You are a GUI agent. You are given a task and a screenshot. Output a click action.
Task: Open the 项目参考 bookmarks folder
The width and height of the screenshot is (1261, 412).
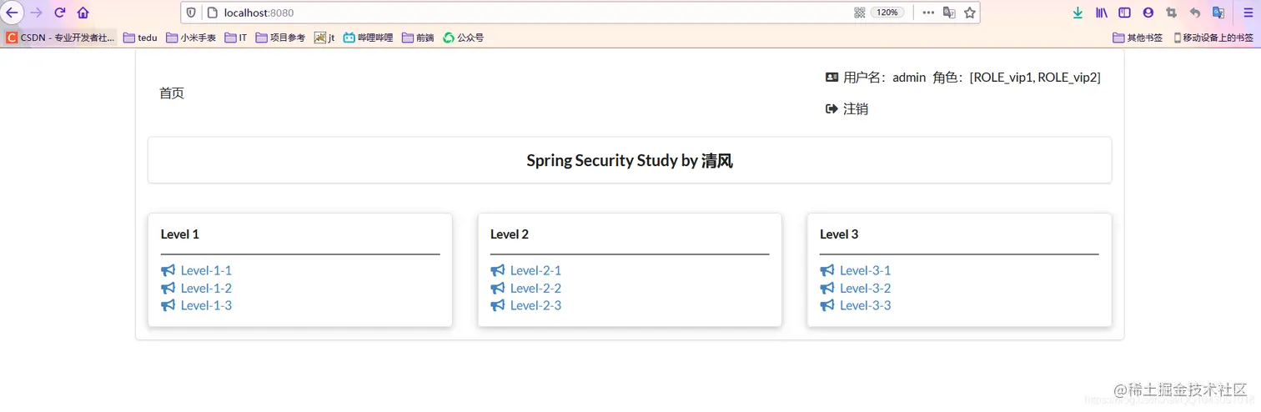(x=280, y=38)
